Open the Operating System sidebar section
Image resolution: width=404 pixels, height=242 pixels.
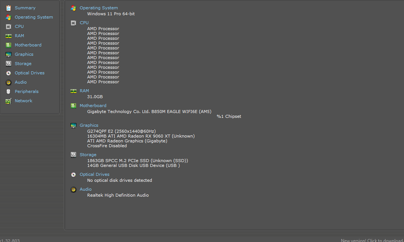pyautogui.click(x=34, y=17)
